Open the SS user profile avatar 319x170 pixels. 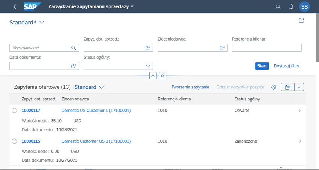tap(304, 6)
